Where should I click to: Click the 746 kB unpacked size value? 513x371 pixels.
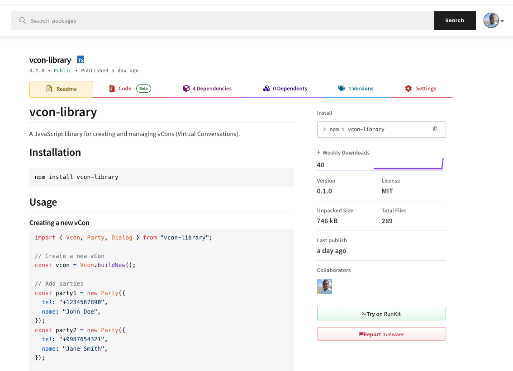click(x=327, y=221)
